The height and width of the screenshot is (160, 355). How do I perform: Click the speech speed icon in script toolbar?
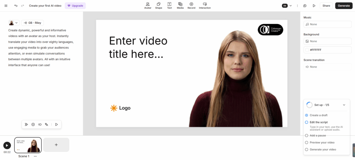(x=40, y=124)
